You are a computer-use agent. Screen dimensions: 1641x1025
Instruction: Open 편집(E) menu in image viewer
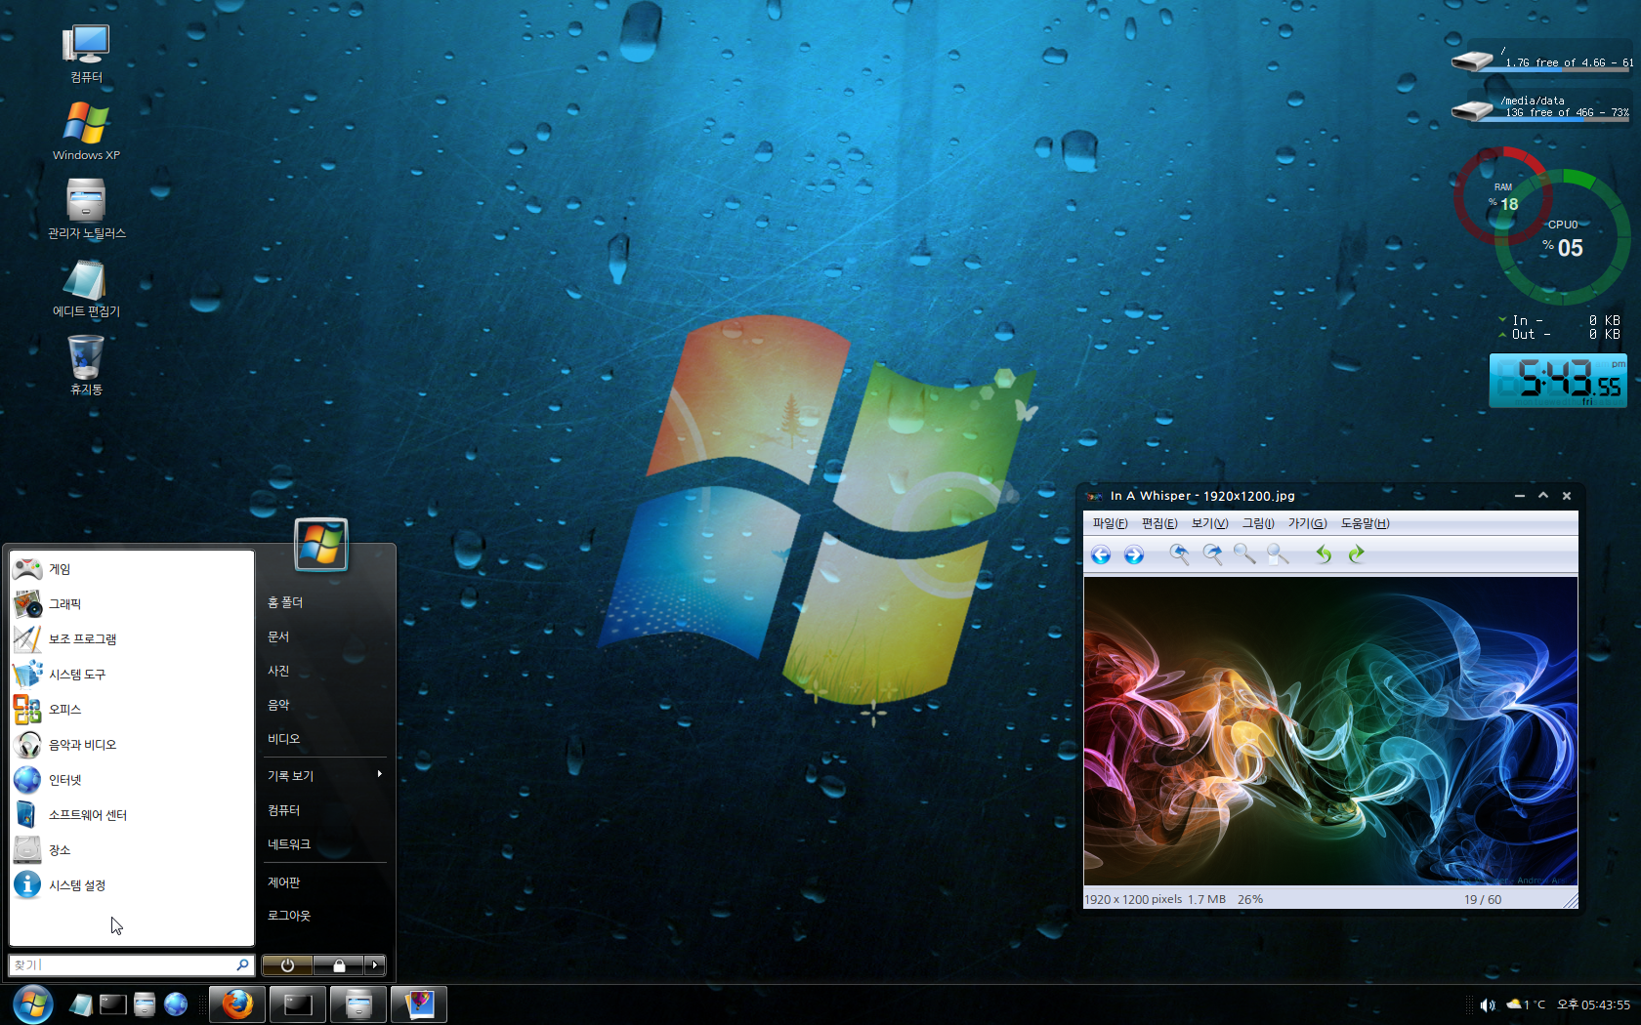(1159, 523)
